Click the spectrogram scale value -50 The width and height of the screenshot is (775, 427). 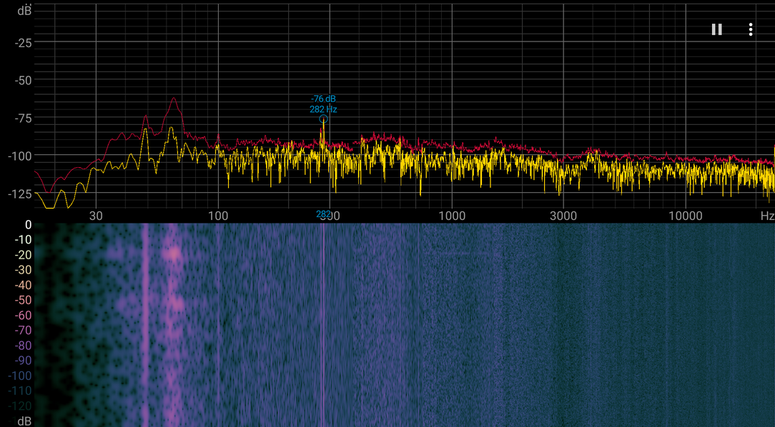click(23, 300)
